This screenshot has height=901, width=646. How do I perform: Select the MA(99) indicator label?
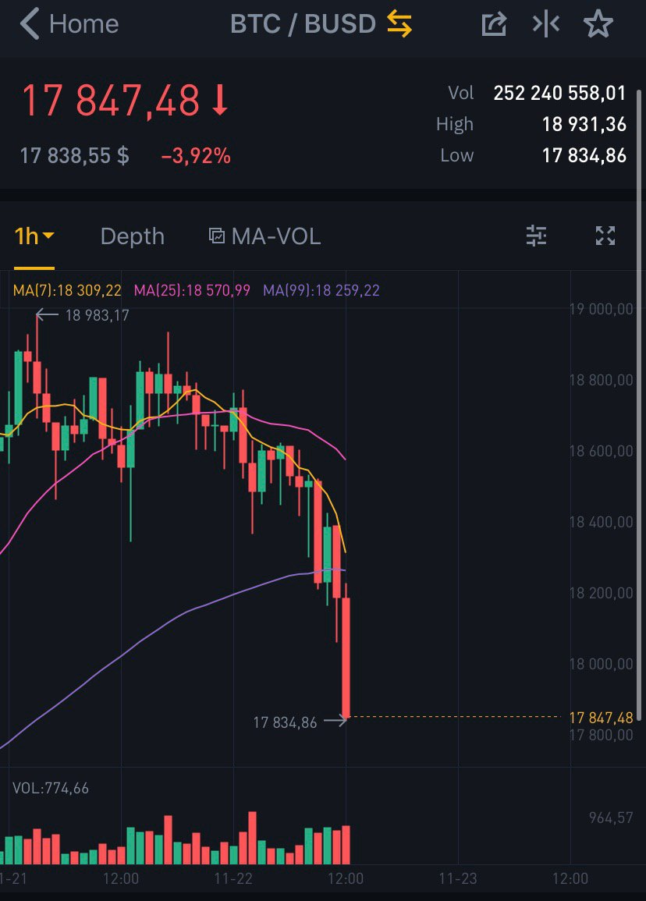tap(321, 290)
